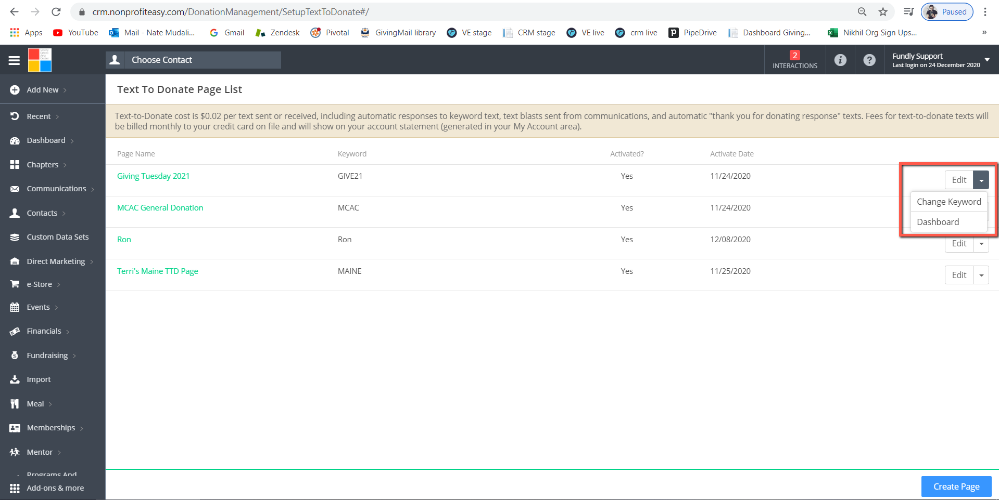Viewport: 999px width, 500px height.
Task: Click the Page Name column header
Action: pyautogui.click(x=136, y=154)
